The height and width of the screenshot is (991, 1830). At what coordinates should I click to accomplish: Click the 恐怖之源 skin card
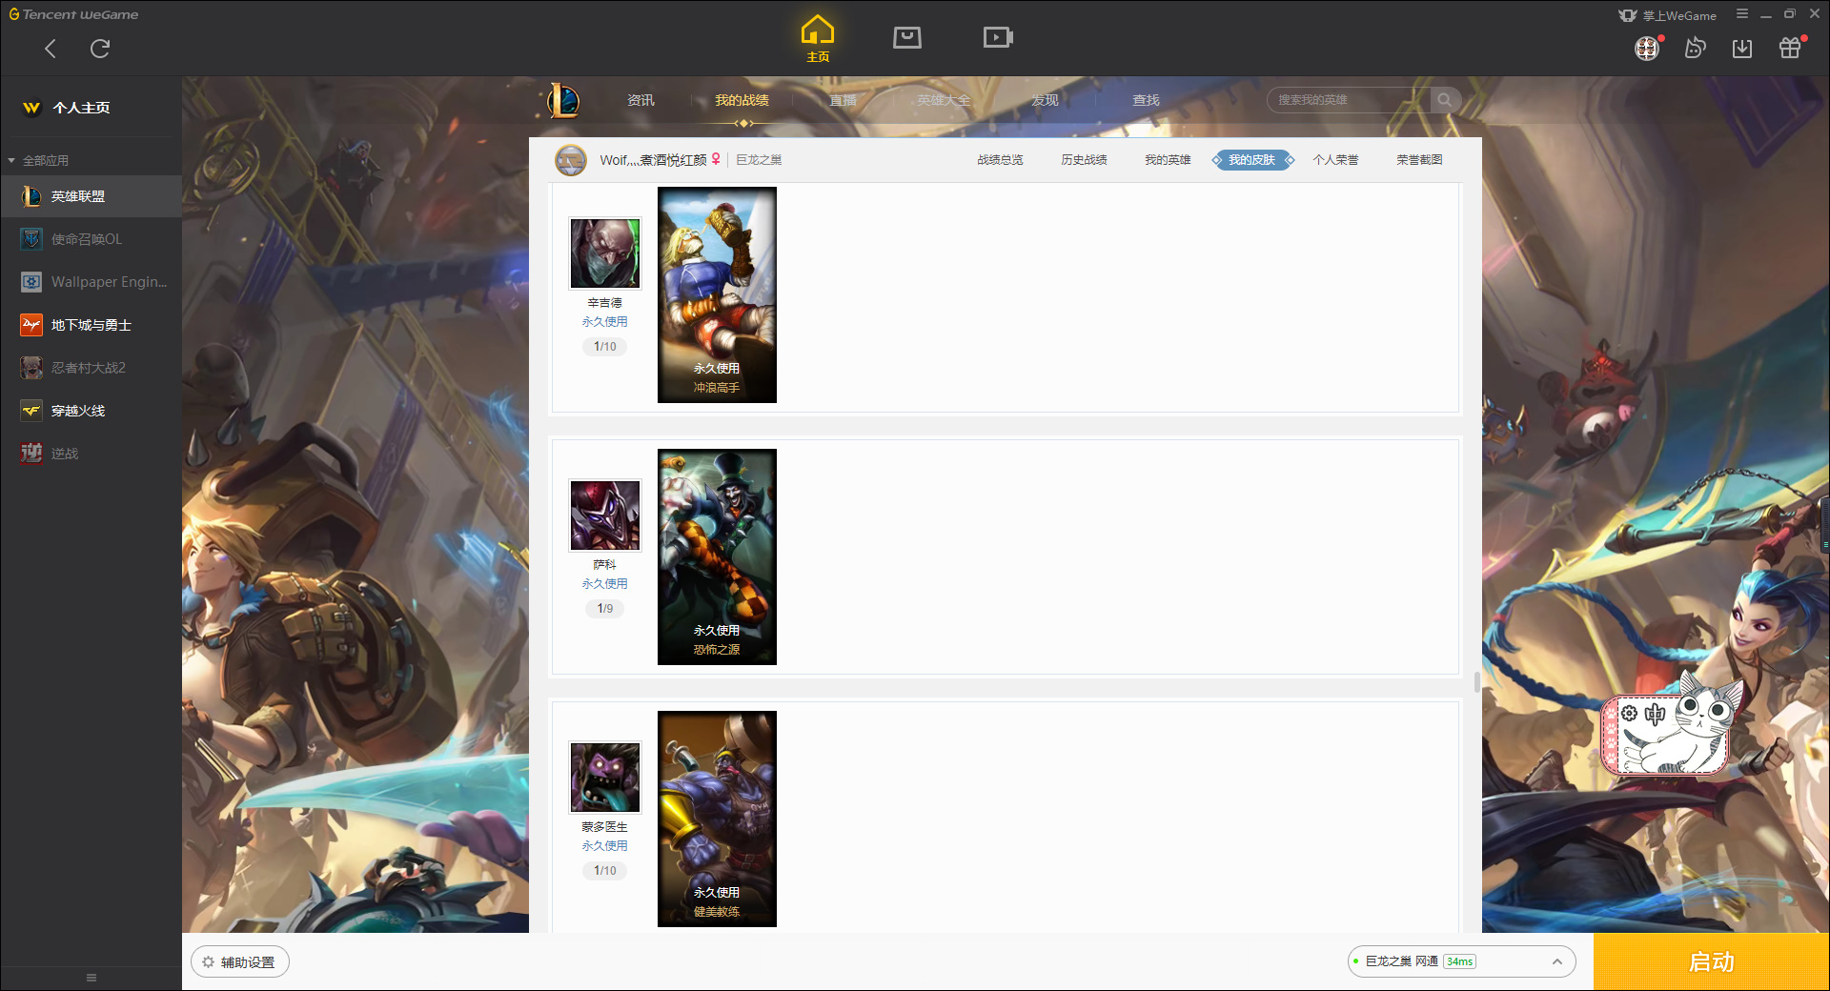(x=717, y=556)
